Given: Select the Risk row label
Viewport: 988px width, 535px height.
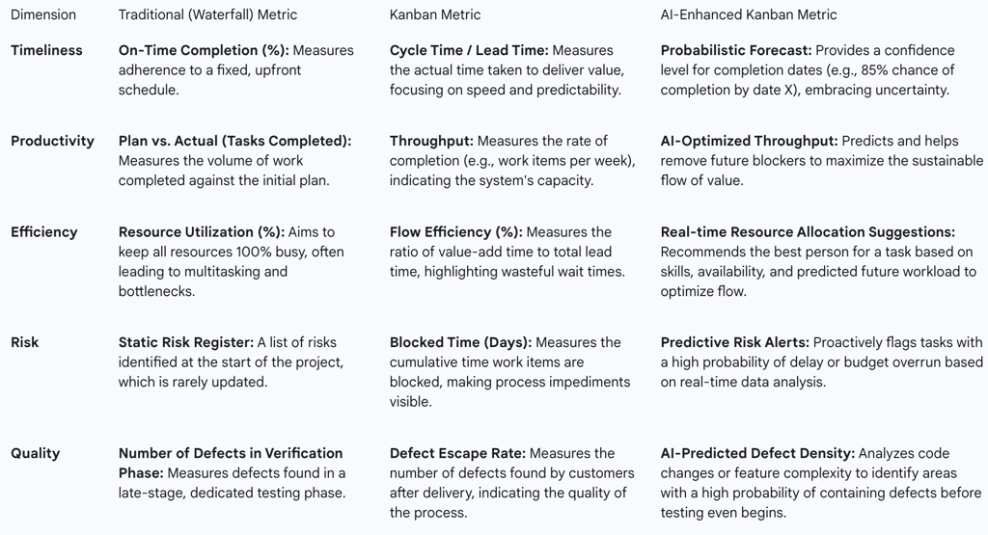Looking at the screenshot, I should point(24,342).
